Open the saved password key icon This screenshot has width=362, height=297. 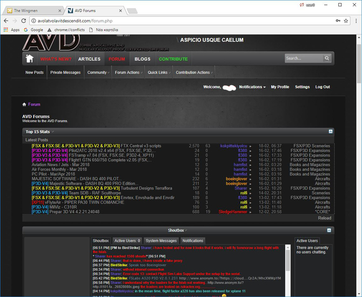point(338,20)
